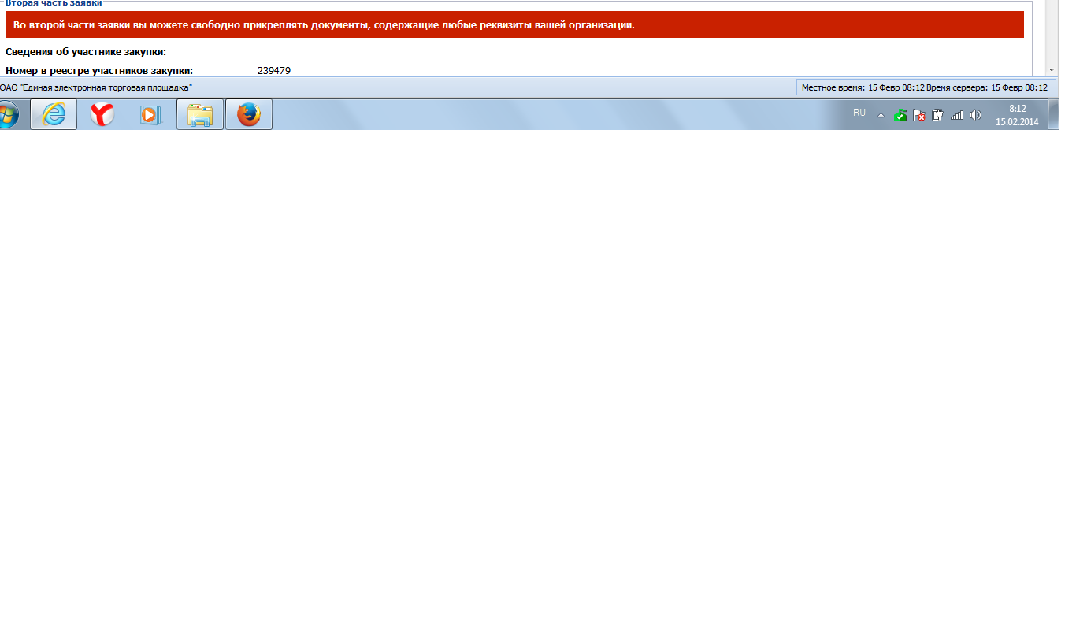
Task: Switch to Mozilla Firefox in the taskbar
Action: click(249, 115)
